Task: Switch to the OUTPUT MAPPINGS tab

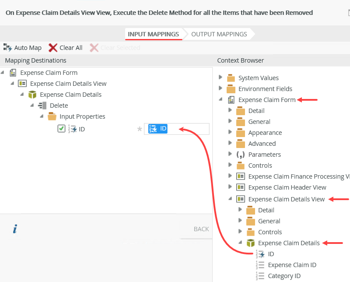Action: tap(219, 34)
